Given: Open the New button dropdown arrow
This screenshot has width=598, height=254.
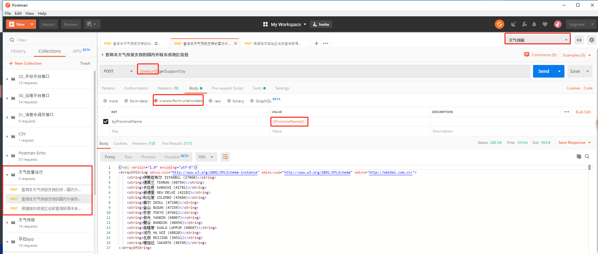Looking at the screenshot, I should (x=32, y=24).
